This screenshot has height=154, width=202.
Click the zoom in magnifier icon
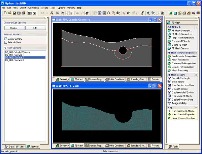tap(113, 13)
